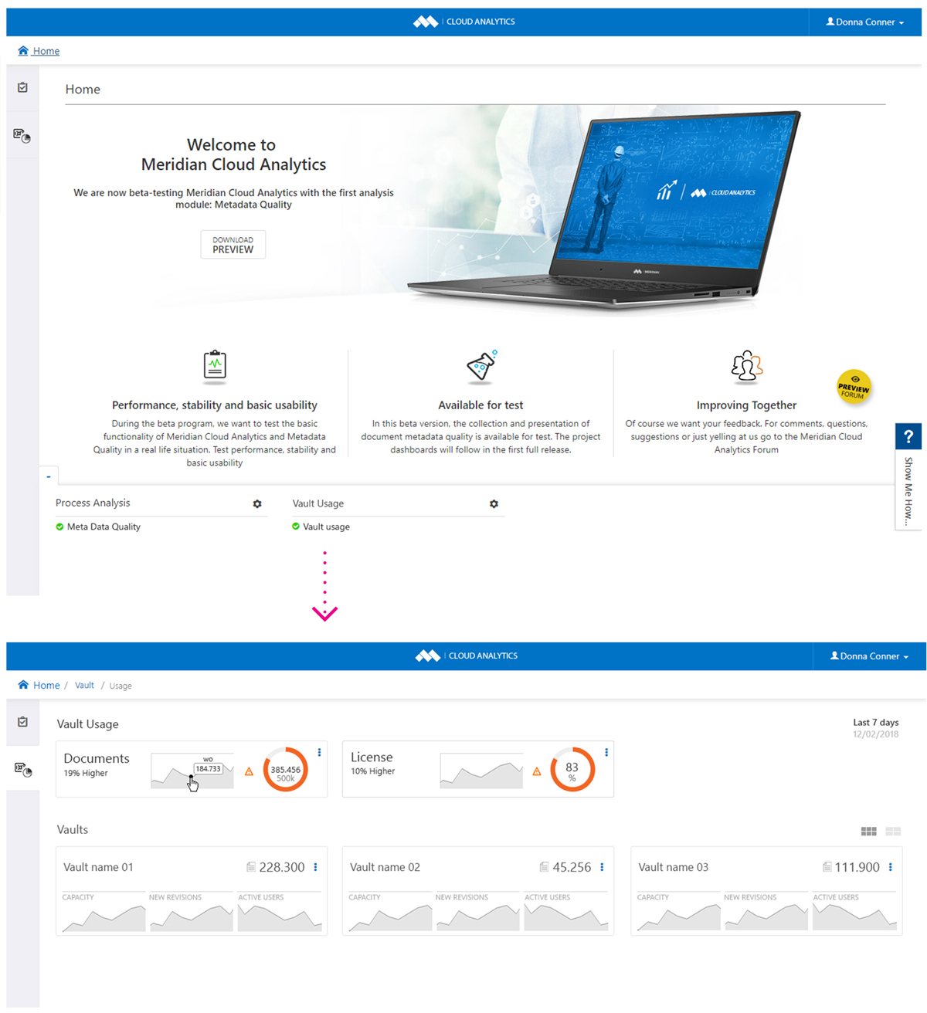Click green check icon beside Vault usage
The image size is (927, 1013).
296,527
